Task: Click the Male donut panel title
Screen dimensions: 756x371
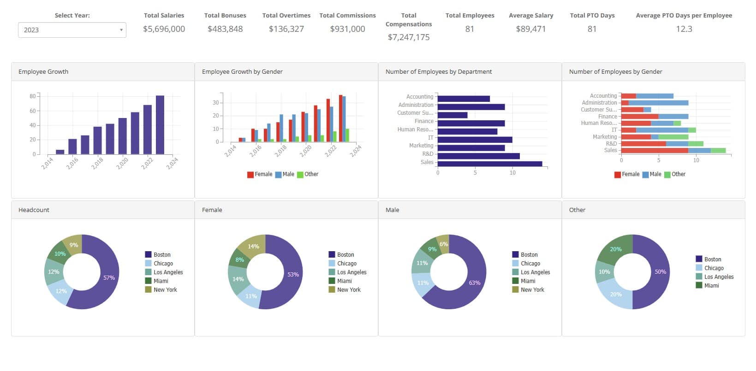Action: 393,210
